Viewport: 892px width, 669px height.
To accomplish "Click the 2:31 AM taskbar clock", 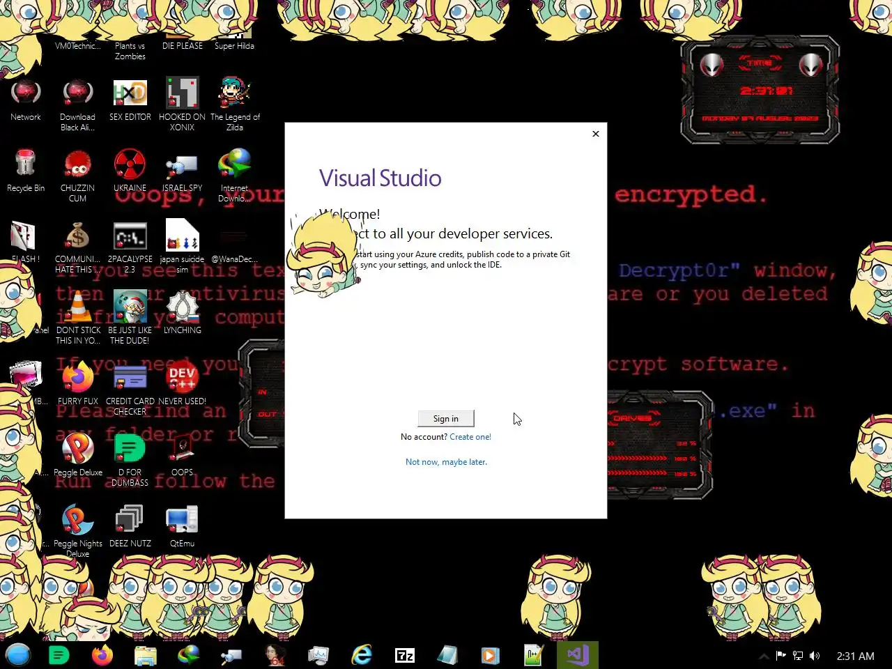I will click(x=855, y=656).
